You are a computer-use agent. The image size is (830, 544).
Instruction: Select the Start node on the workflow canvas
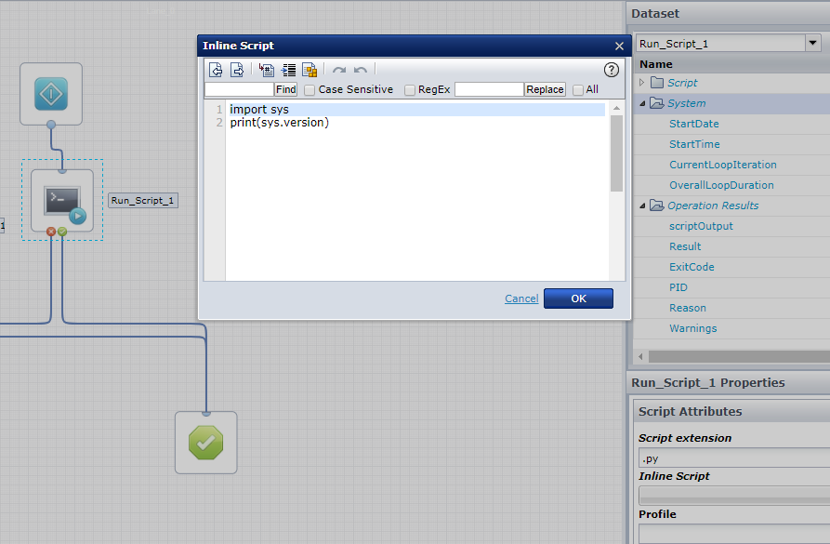point(51,94)
